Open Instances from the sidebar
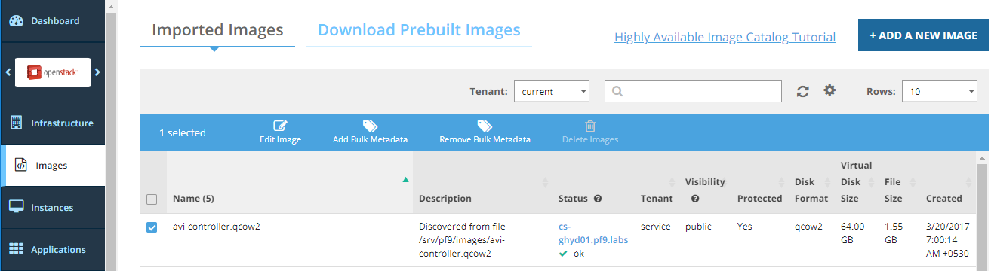The height and width of the screenshot is (271, 991). pos(52,207)
